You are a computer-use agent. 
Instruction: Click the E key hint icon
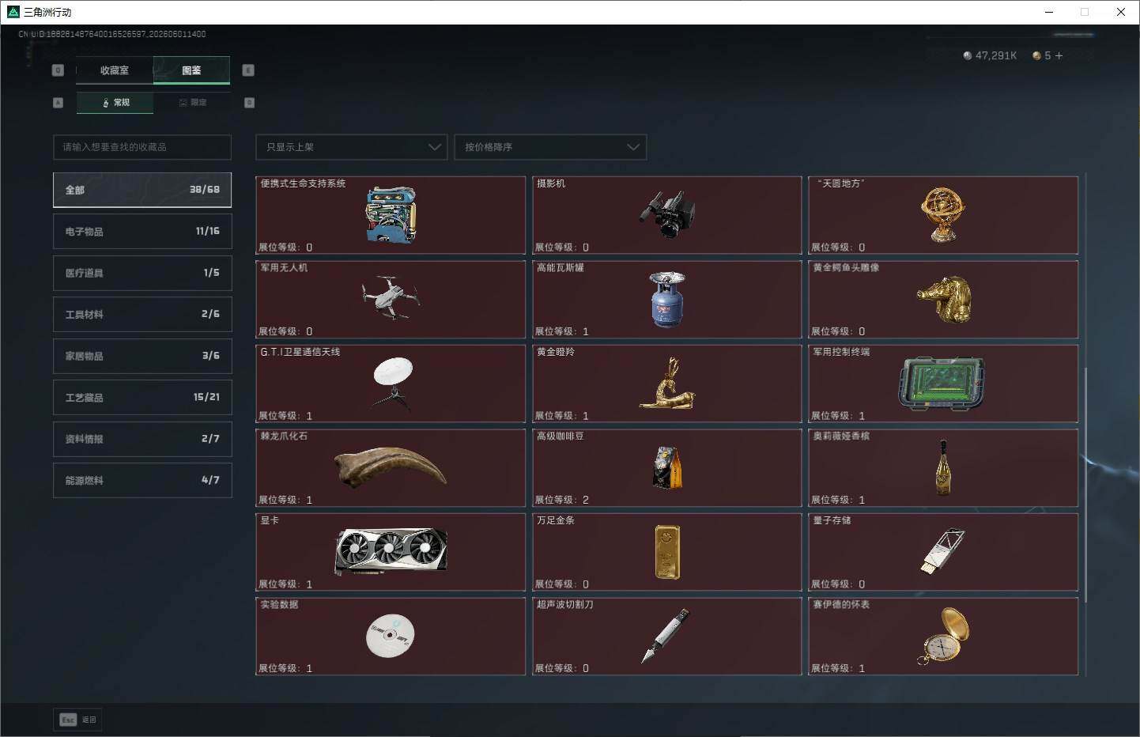[248, 70]
